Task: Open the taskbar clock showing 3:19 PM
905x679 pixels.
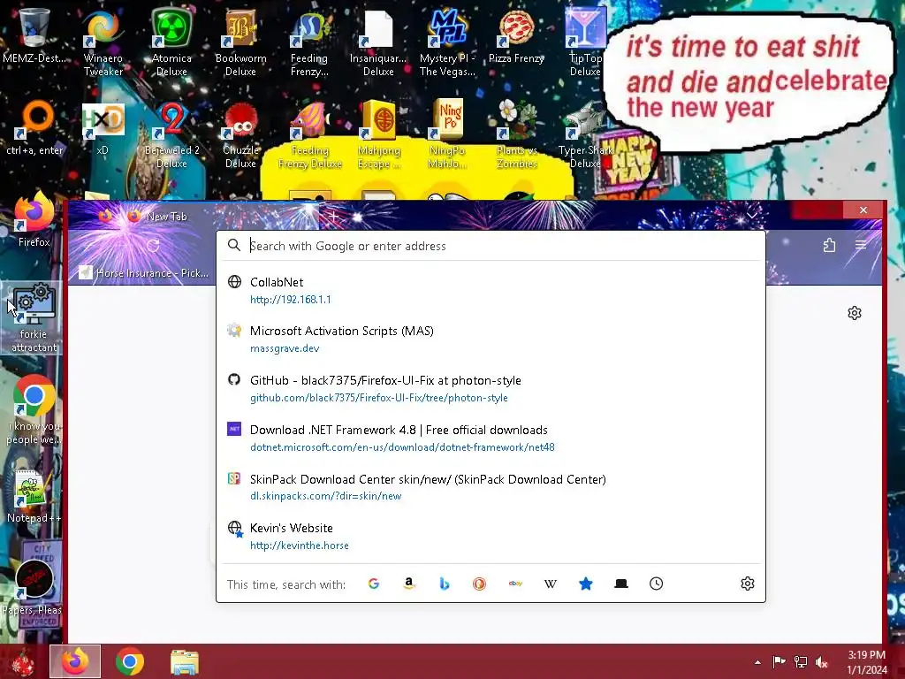Action: pos(867,662)
